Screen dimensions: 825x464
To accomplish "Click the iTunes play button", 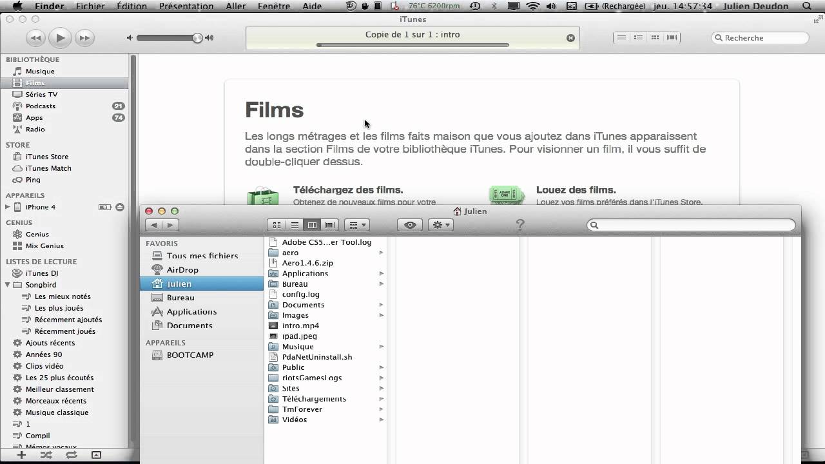I will click(60, 38).
